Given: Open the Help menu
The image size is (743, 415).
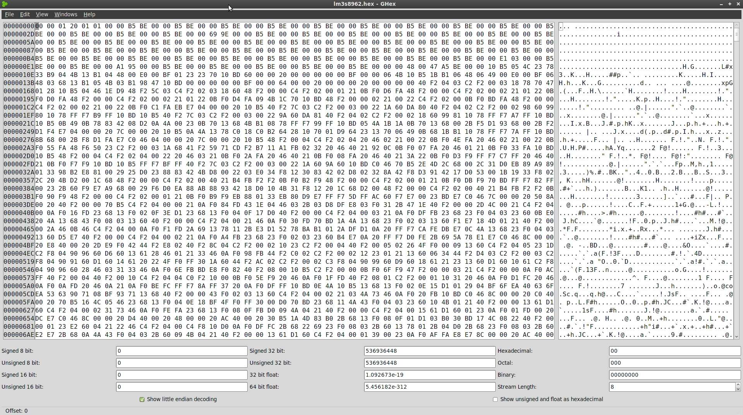Looking at the screenshot, I should (89, 14).
